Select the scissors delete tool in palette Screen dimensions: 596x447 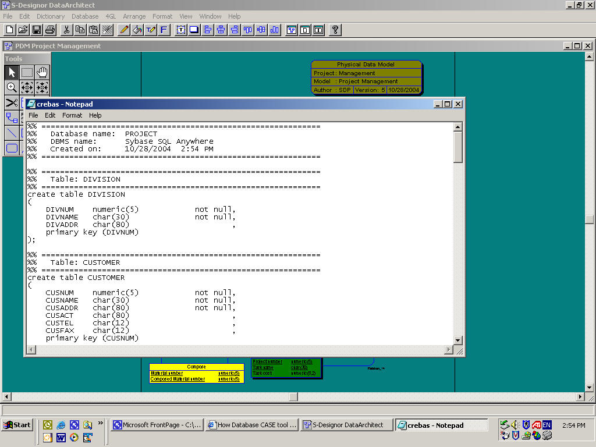point(12,102)
